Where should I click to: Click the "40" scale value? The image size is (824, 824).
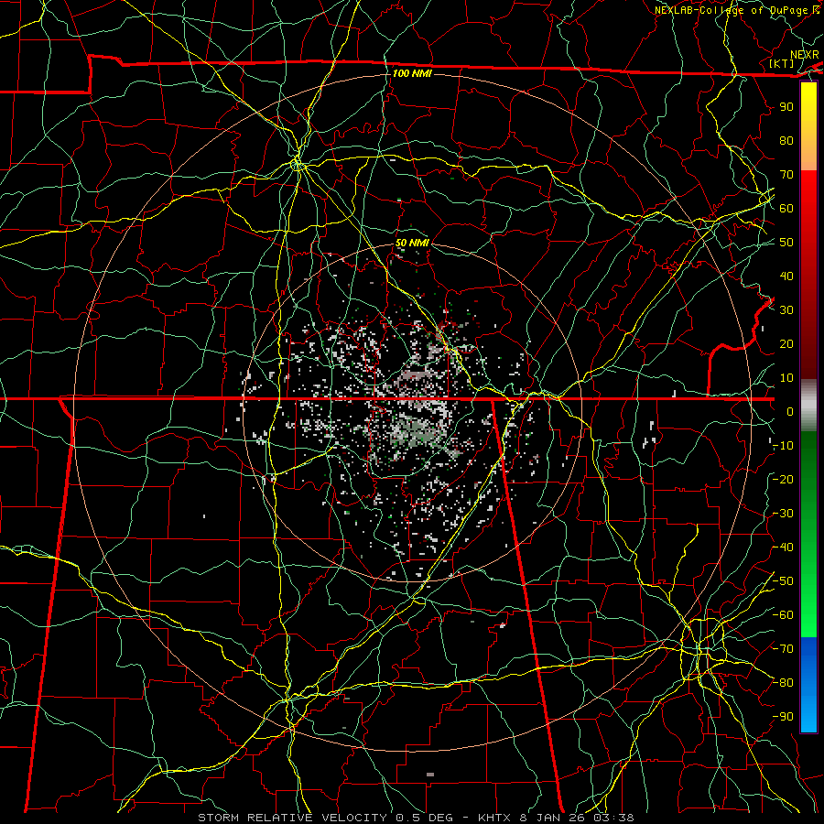pyautogui.click(x=786, y=276)
